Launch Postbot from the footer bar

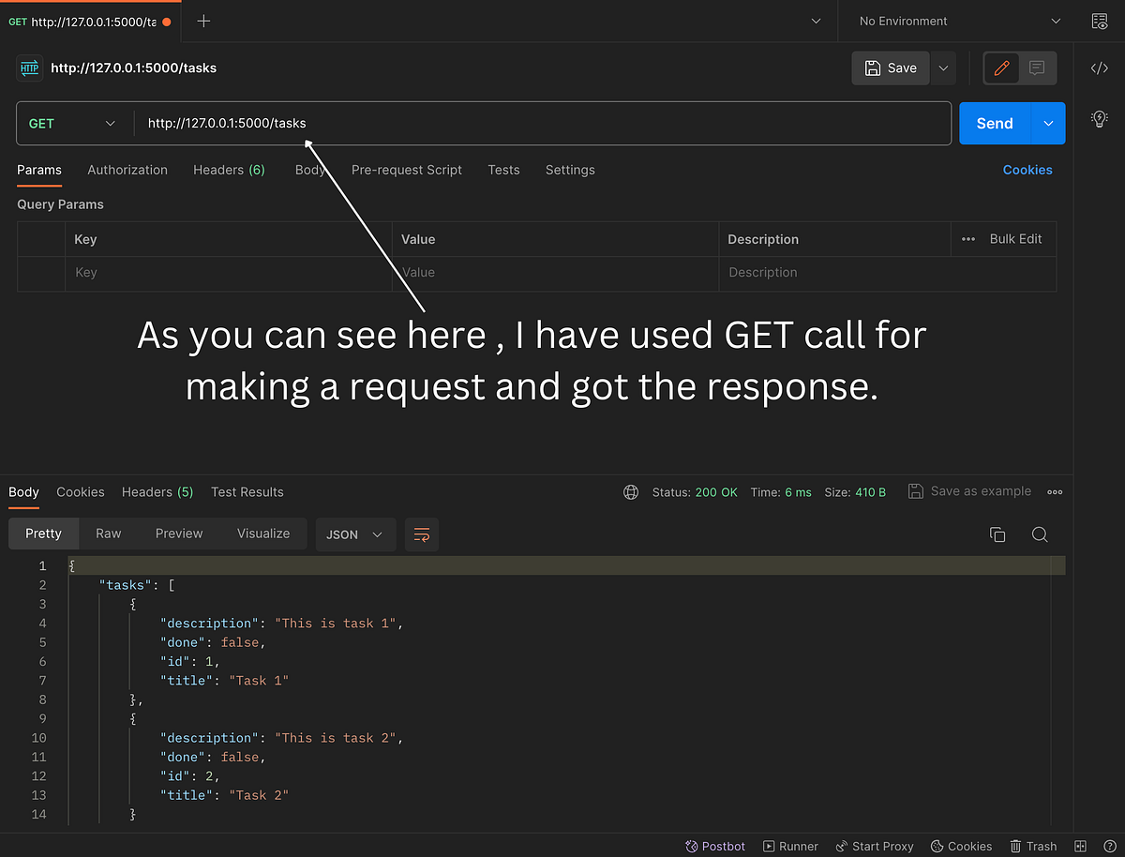[x=715, y=846]
